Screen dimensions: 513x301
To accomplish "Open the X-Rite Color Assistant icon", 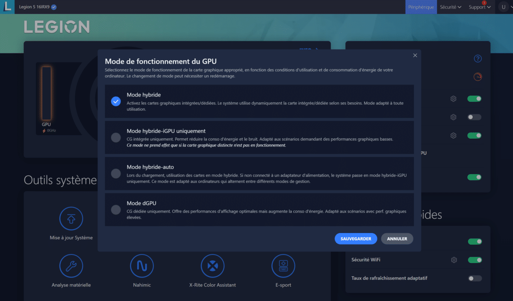I will tap(212, 266).
